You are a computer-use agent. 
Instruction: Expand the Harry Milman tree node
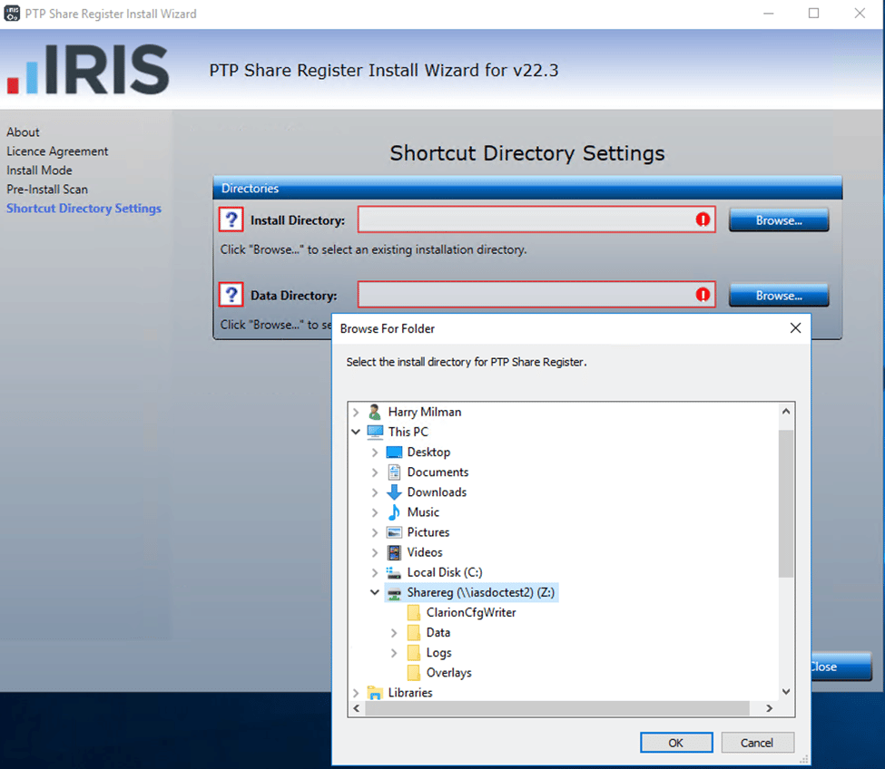point(356,412)
